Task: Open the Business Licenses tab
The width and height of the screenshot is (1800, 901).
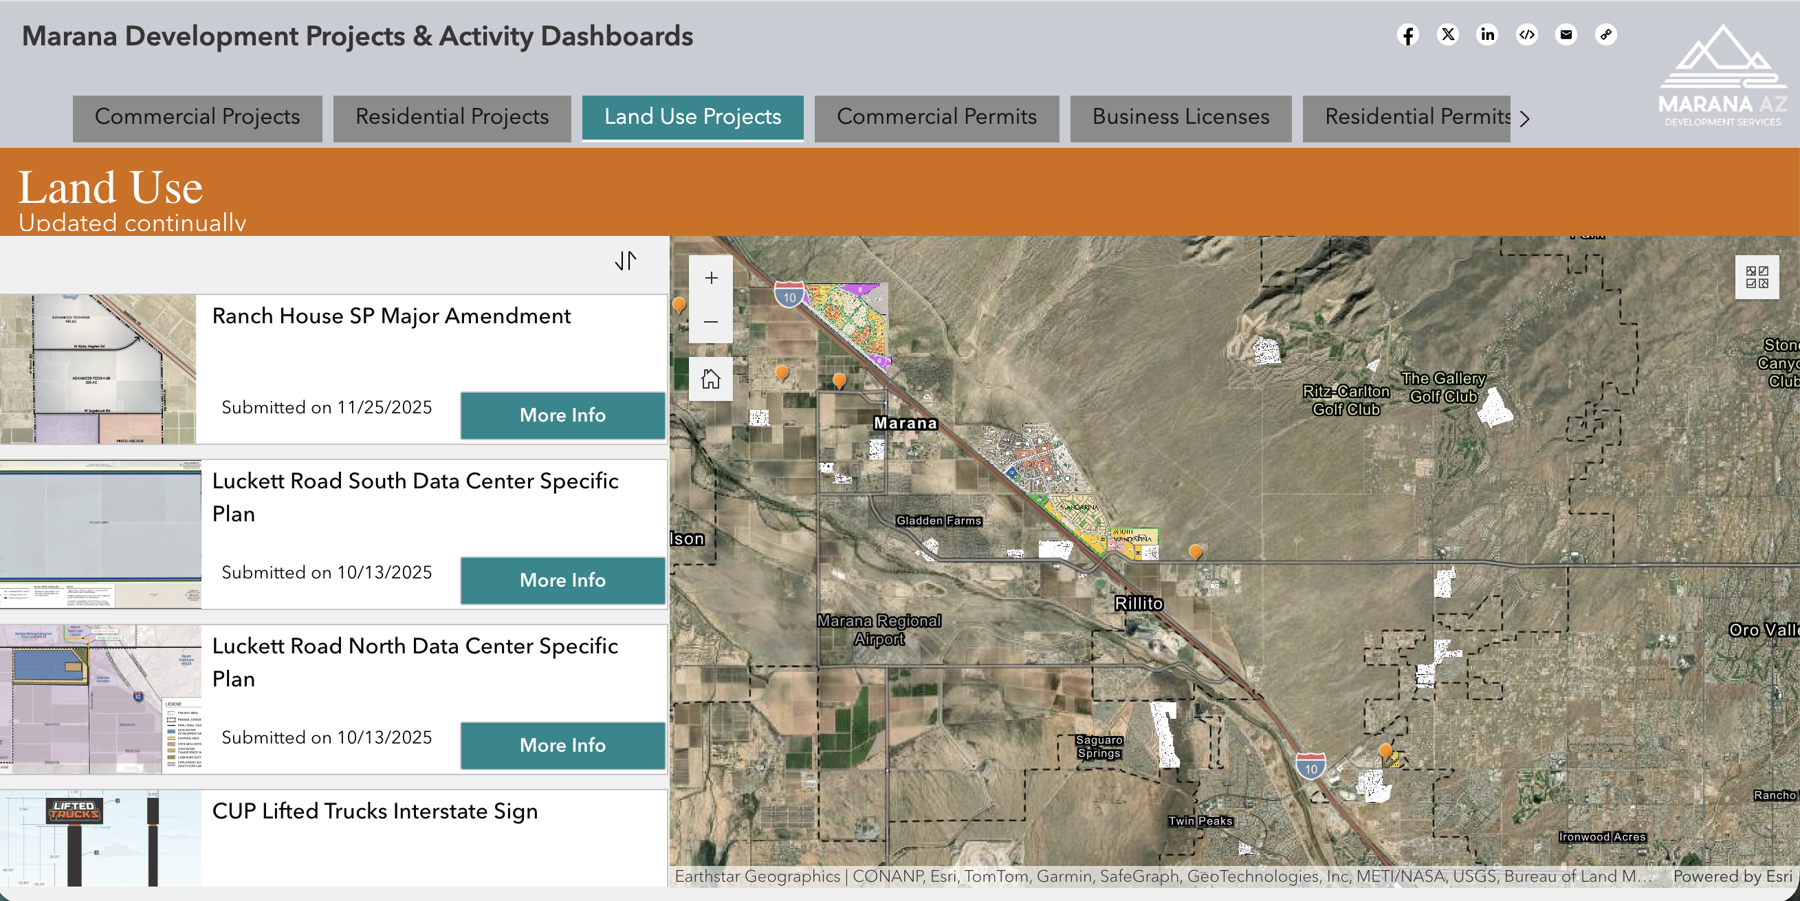Action: click(1181, 117)
